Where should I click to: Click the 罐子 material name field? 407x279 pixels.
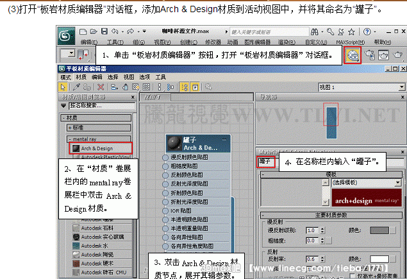[x=266, y=162]
